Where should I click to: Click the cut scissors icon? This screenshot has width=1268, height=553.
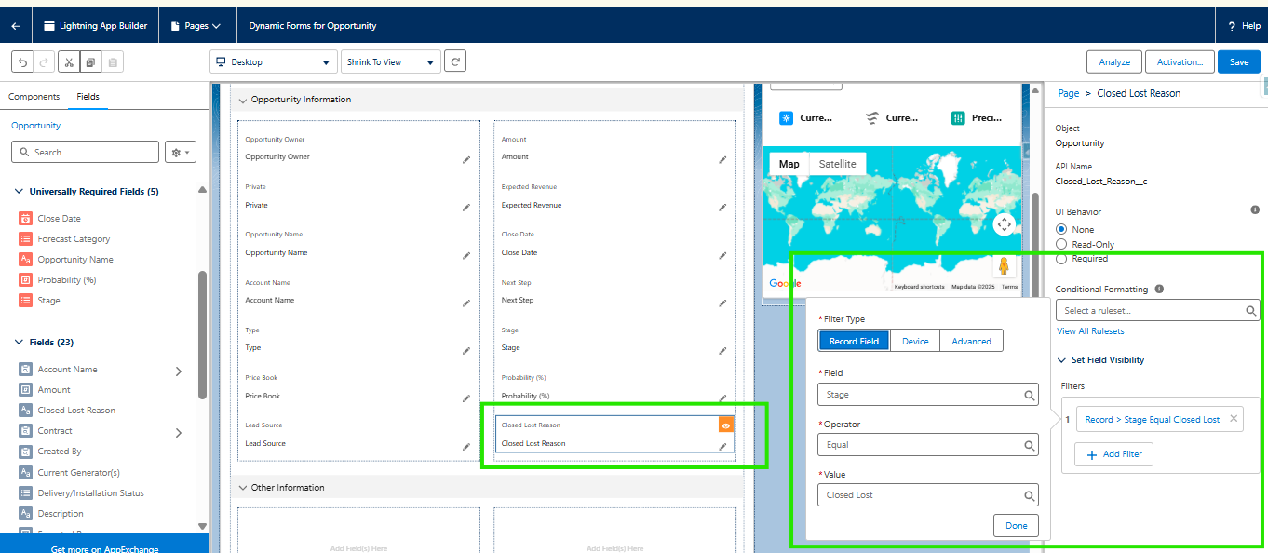tap(69, 62)
